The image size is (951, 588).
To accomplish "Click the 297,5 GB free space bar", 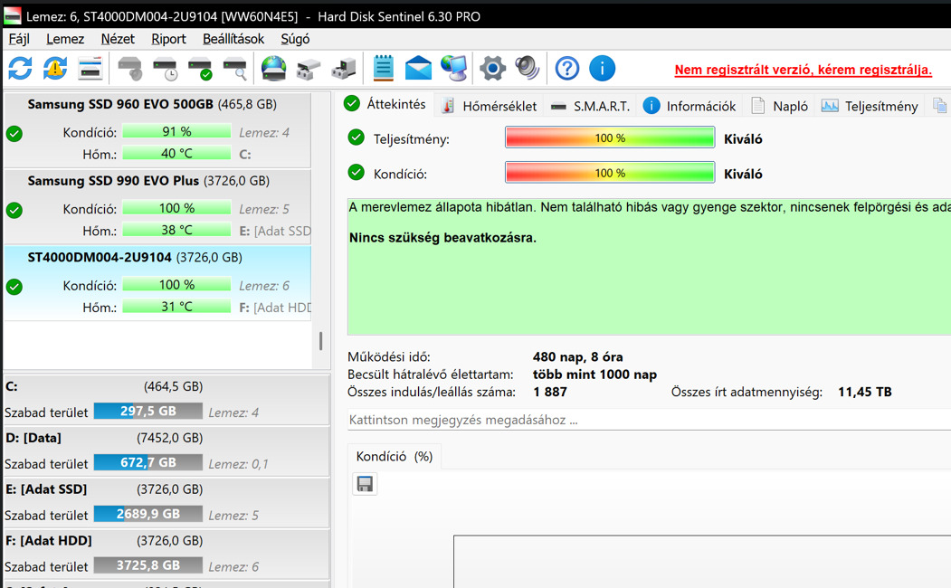I will tap(148, 411).
